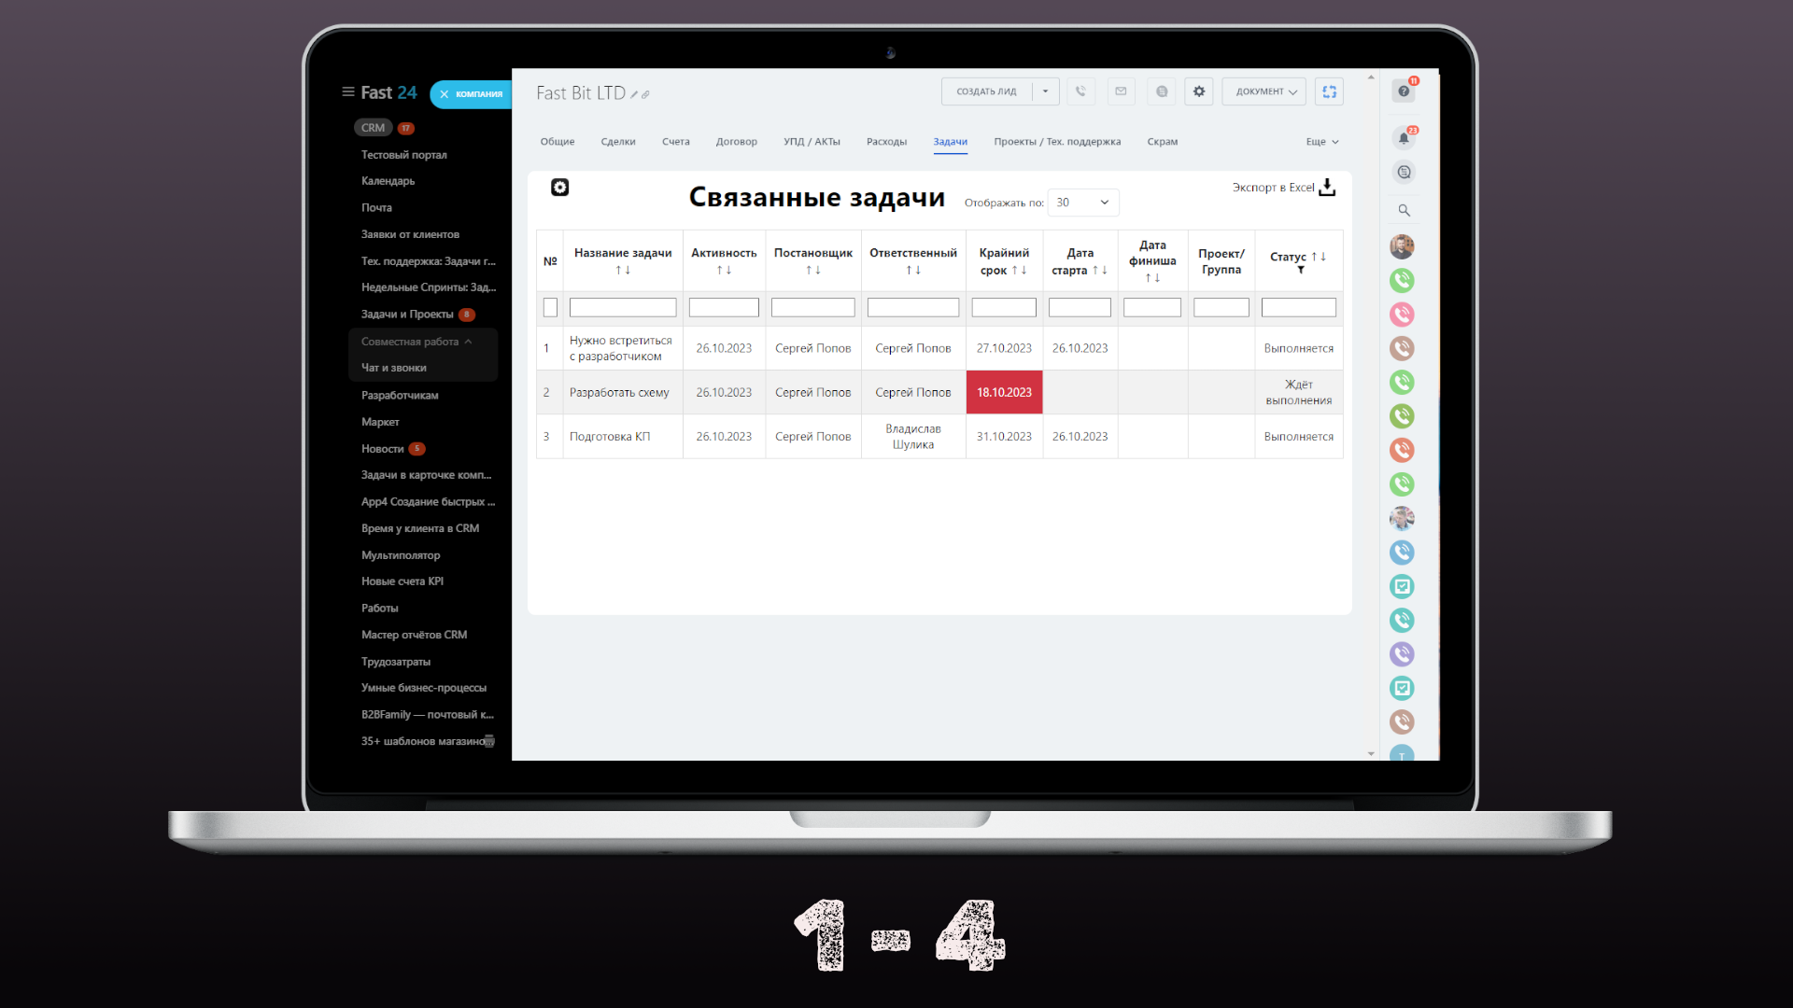
Task: Click the Название задачи filter field
Action: (623, 307)
